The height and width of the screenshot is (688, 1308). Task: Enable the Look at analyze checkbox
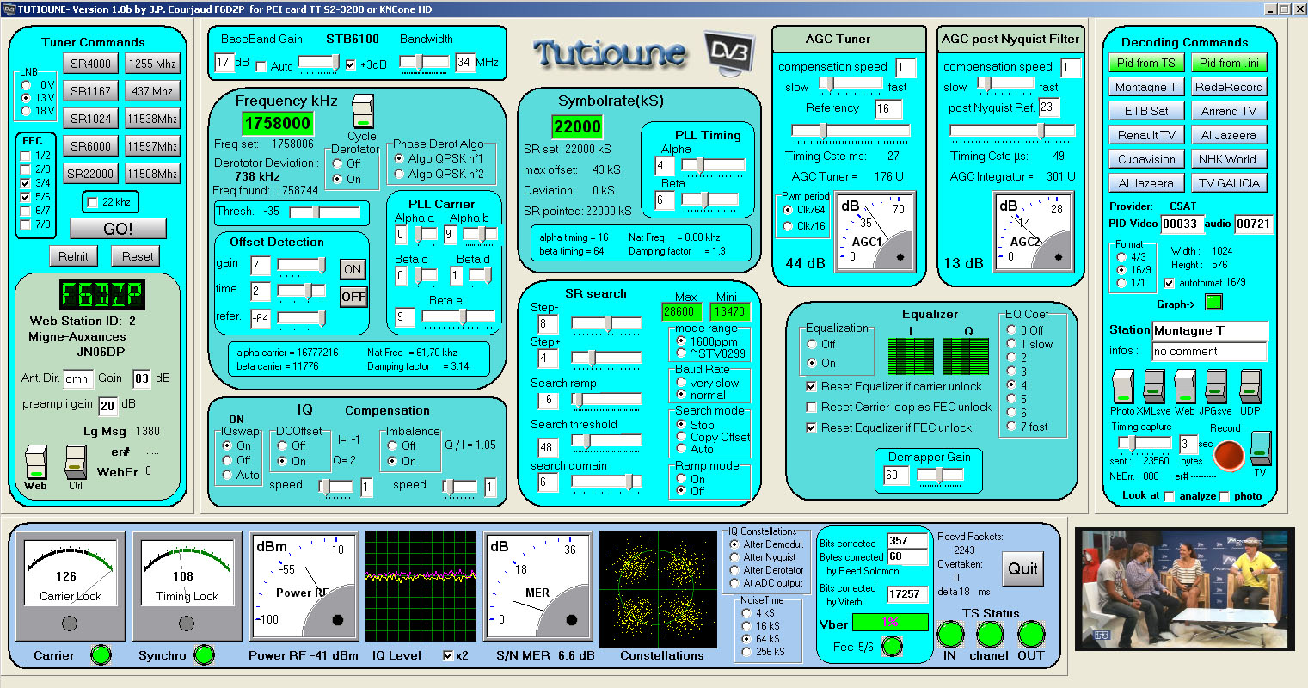[x=1169, y=496]
